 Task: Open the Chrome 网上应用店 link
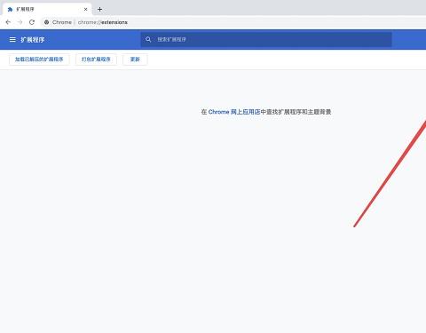point(234,112)
